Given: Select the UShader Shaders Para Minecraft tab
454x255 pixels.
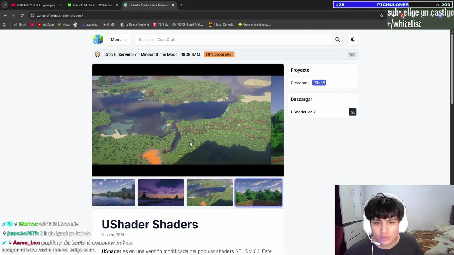Looking at the screenshot, I should tap(148, 5).
